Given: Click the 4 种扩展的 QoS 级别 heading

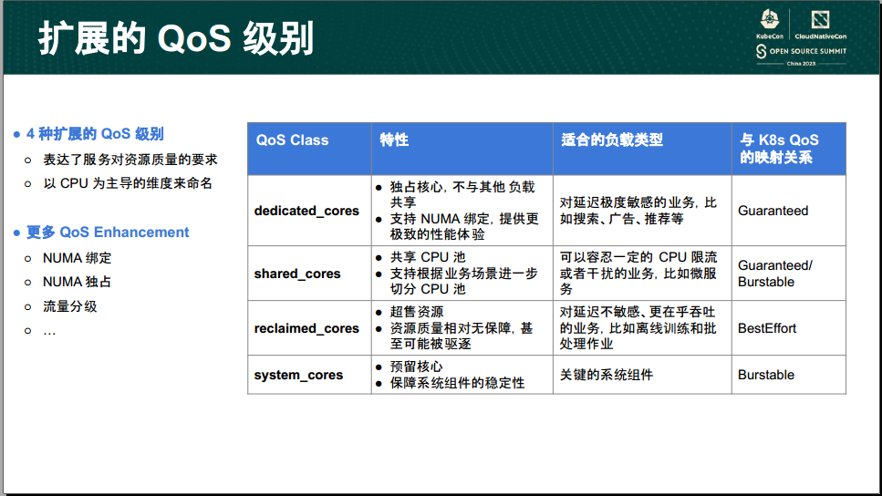Looking at the screenshot, I should 95,134.
